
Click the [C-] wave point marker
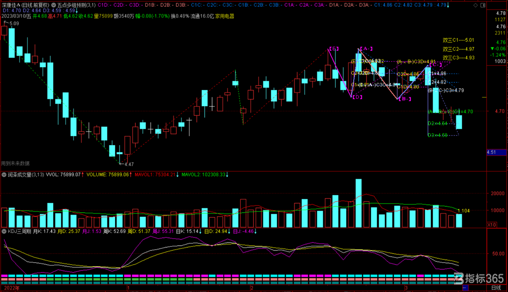point(435,65)
